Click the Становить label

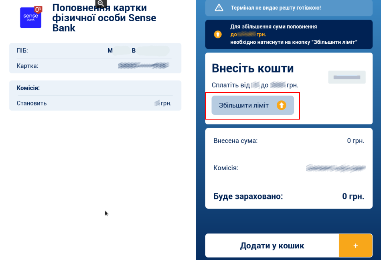(x=32, y=103)
